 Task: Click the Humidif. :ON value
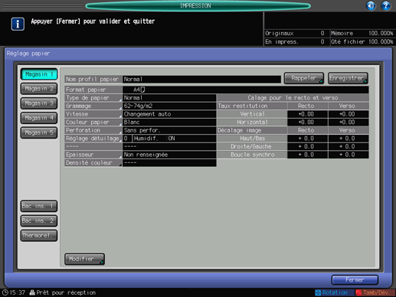175,139
